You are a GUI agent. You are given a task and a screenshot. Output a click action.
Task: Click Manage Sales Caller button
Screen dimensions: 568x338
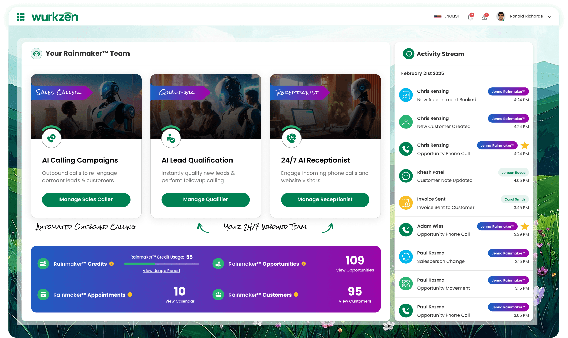coord(86,200)
